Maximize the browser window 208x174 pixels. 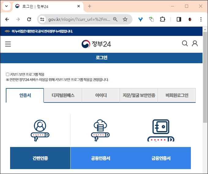187,6
